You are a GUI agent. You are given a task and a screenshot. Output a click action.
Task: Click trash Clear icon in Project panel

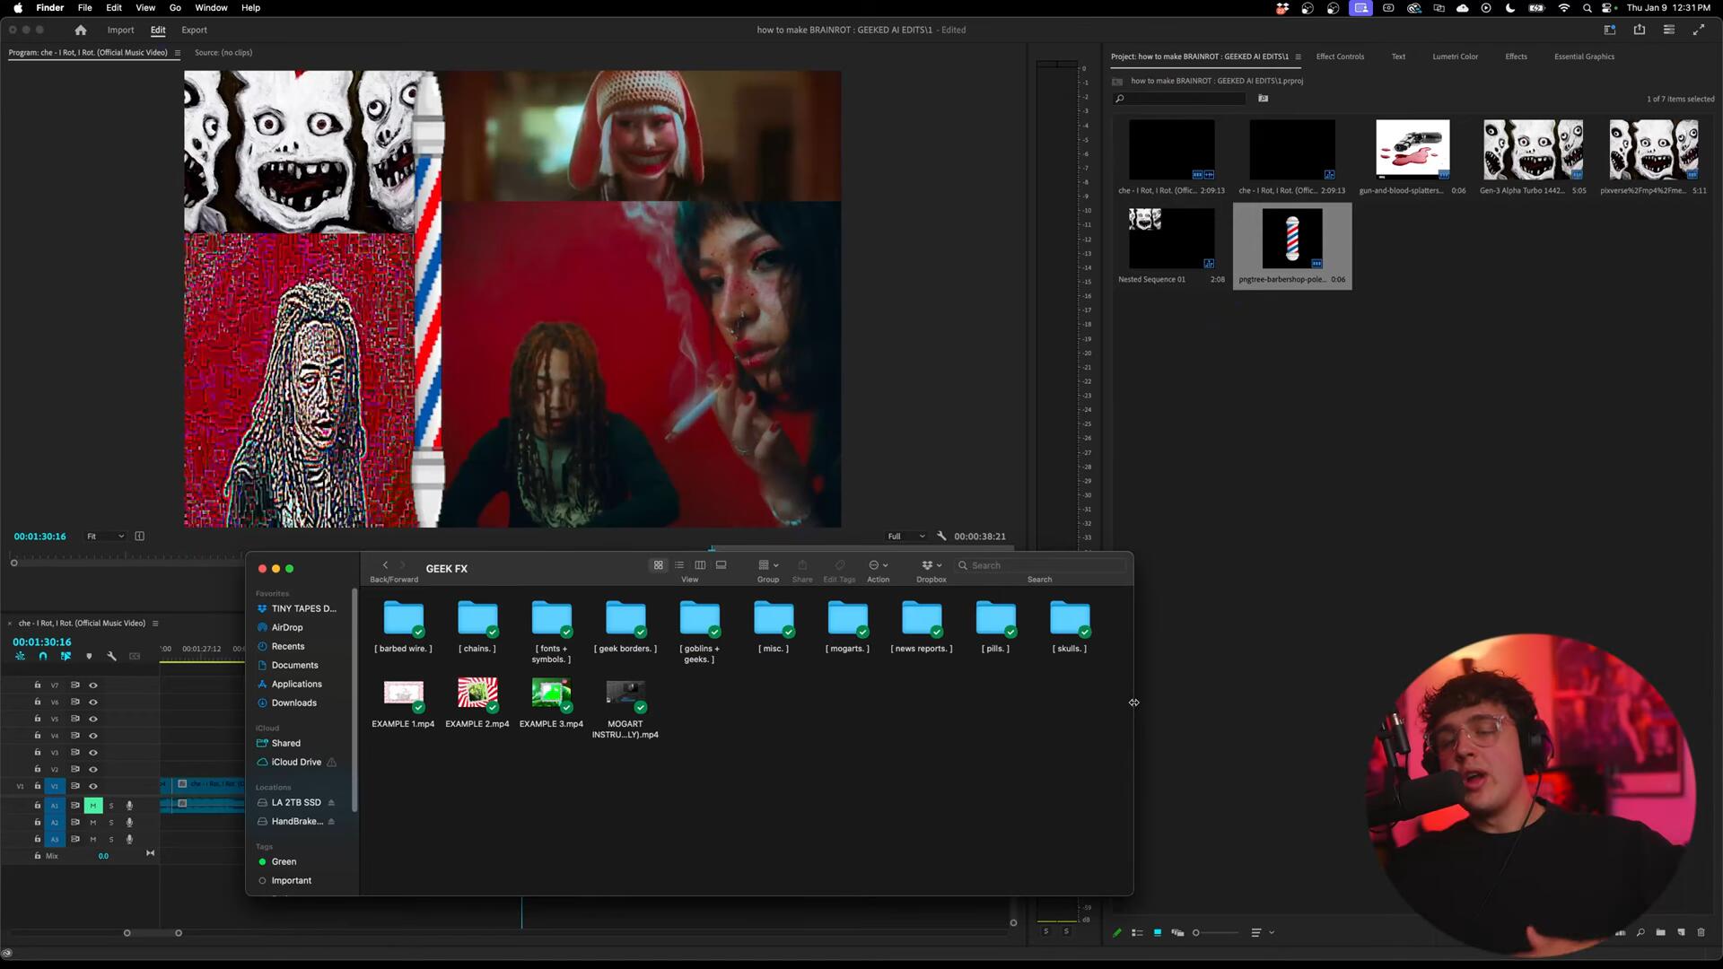(1701, 932)
